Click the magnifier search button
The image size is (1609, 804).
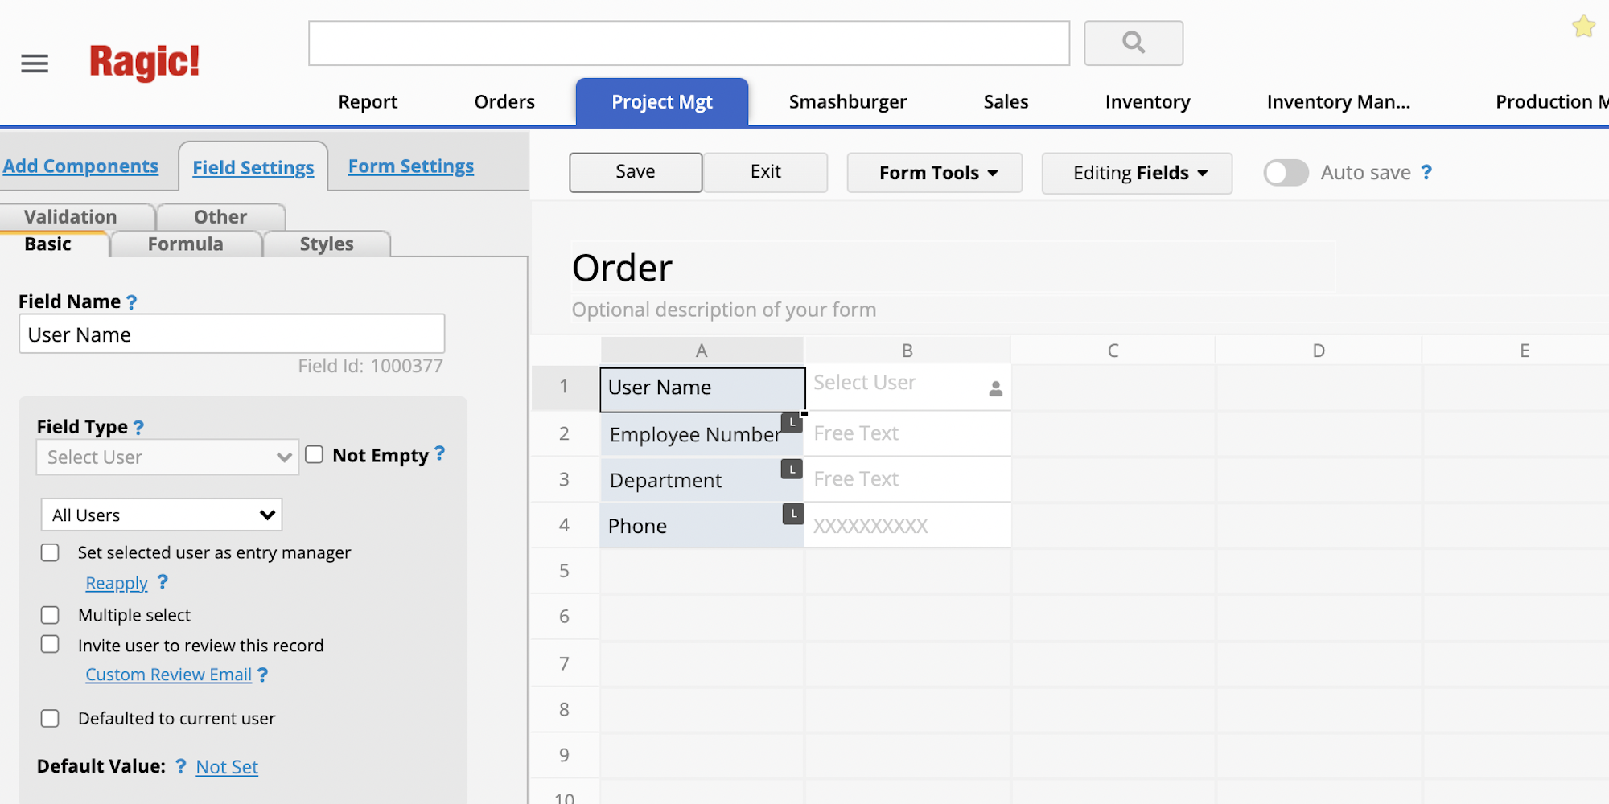click(x=1133, y=43)
